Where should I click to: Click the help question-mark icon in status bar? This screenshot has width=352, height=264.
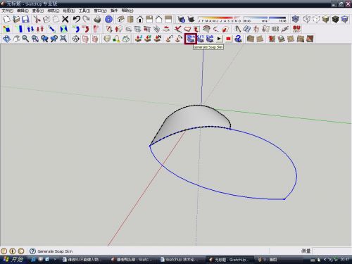point(32,251)
